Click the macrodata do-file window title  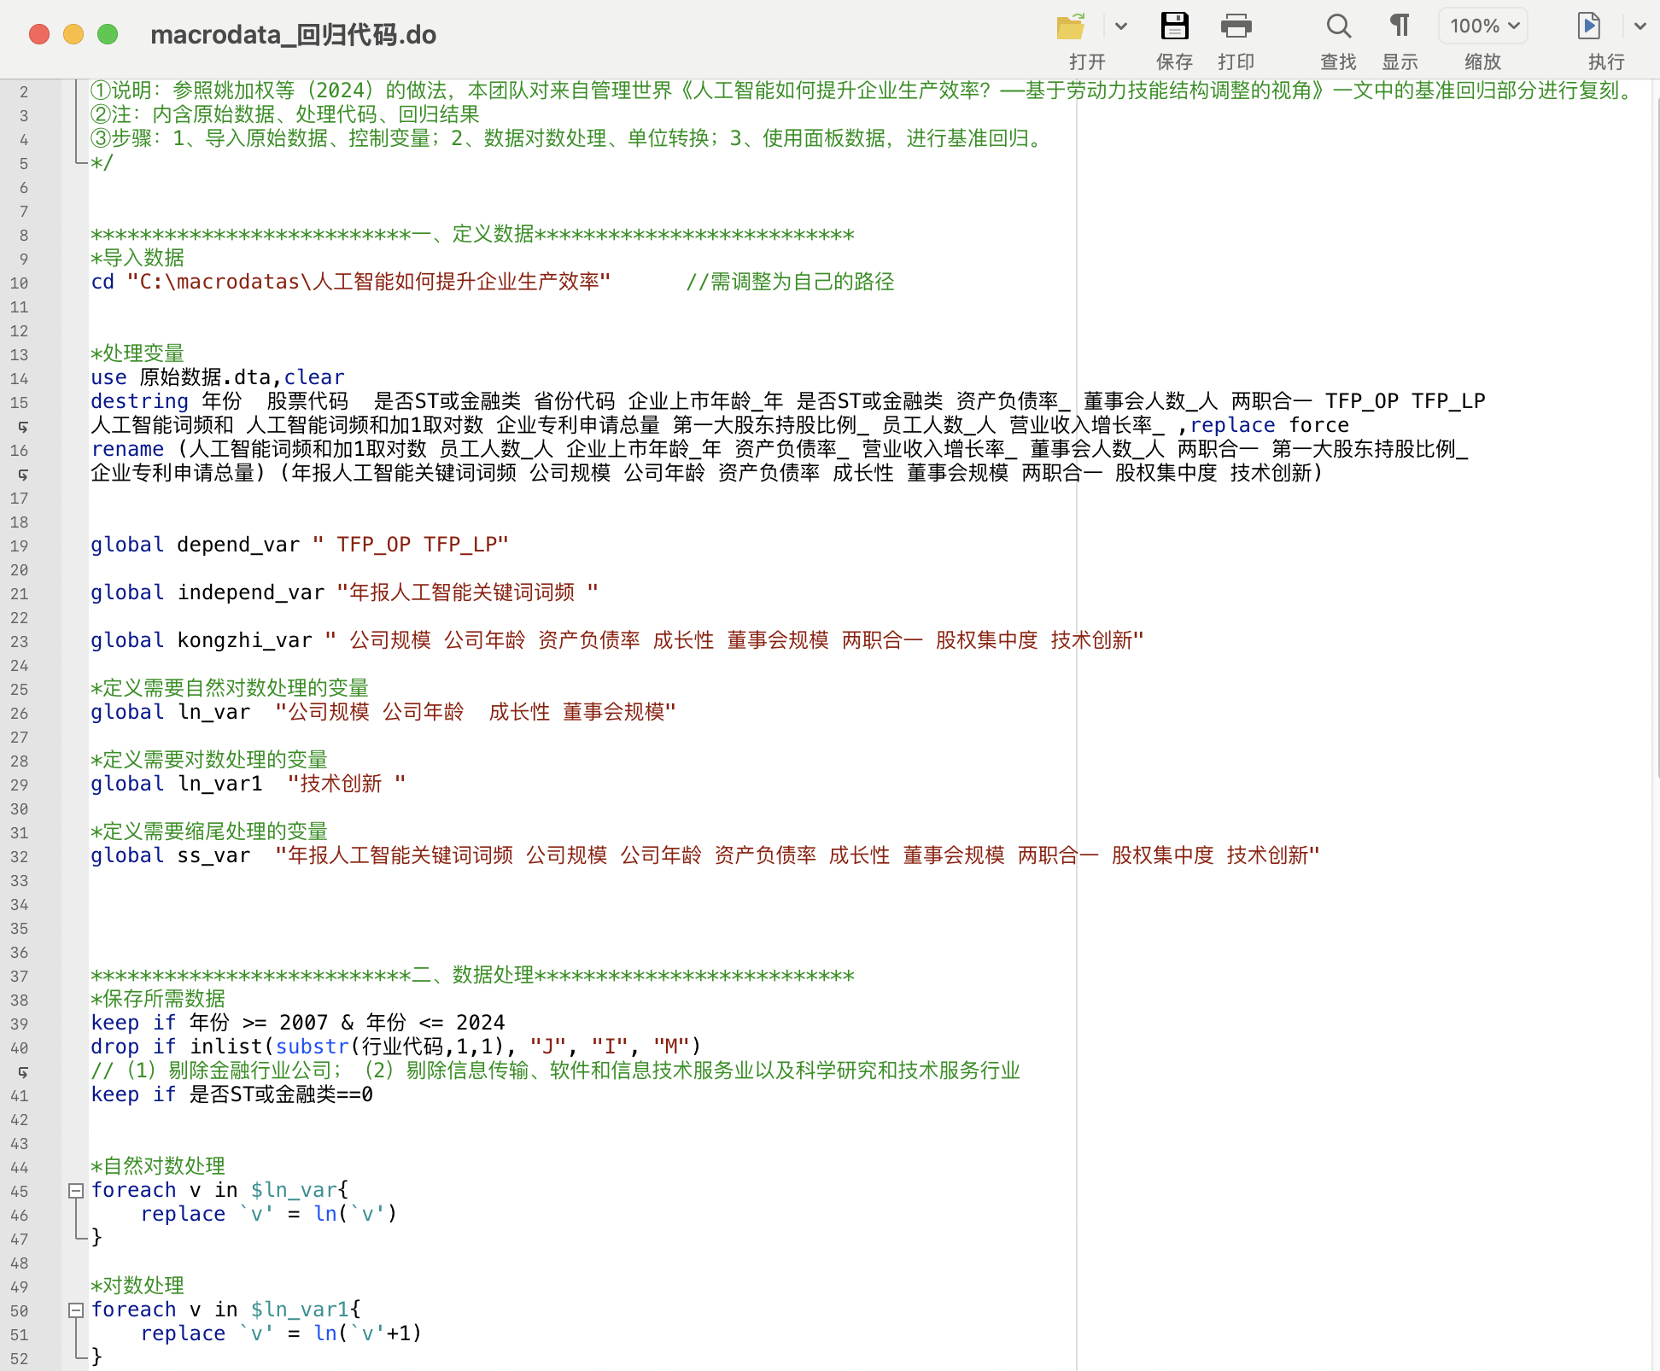click(293, 34)
